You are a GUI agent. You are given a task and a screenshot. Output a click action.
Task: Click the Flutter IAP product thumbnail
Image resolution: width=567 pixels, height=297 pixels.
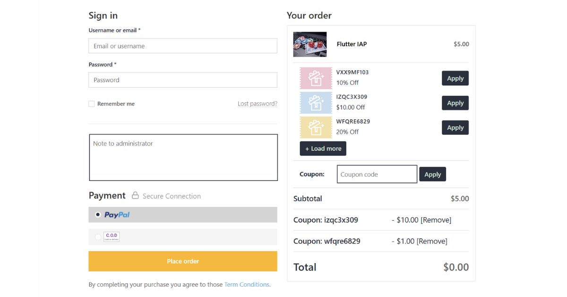pyautogui.click(x=310, y=44)
